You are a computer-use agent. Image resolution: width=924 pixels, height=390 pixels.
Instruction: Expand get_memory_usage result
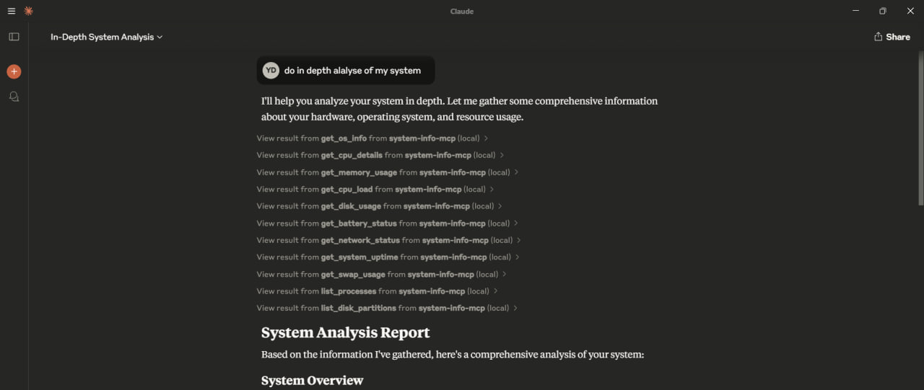388,172
